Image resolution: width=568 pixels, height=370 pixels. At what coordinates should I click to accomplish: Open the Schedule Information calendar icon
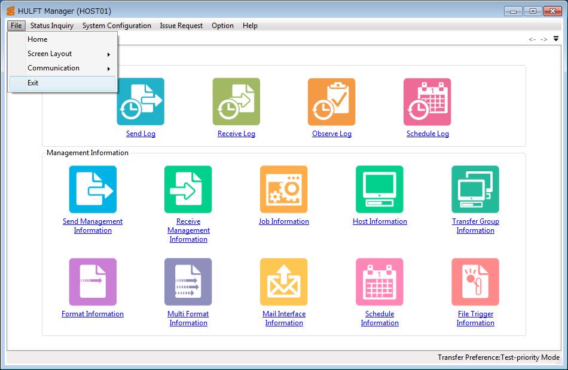[x=379, y=282]
